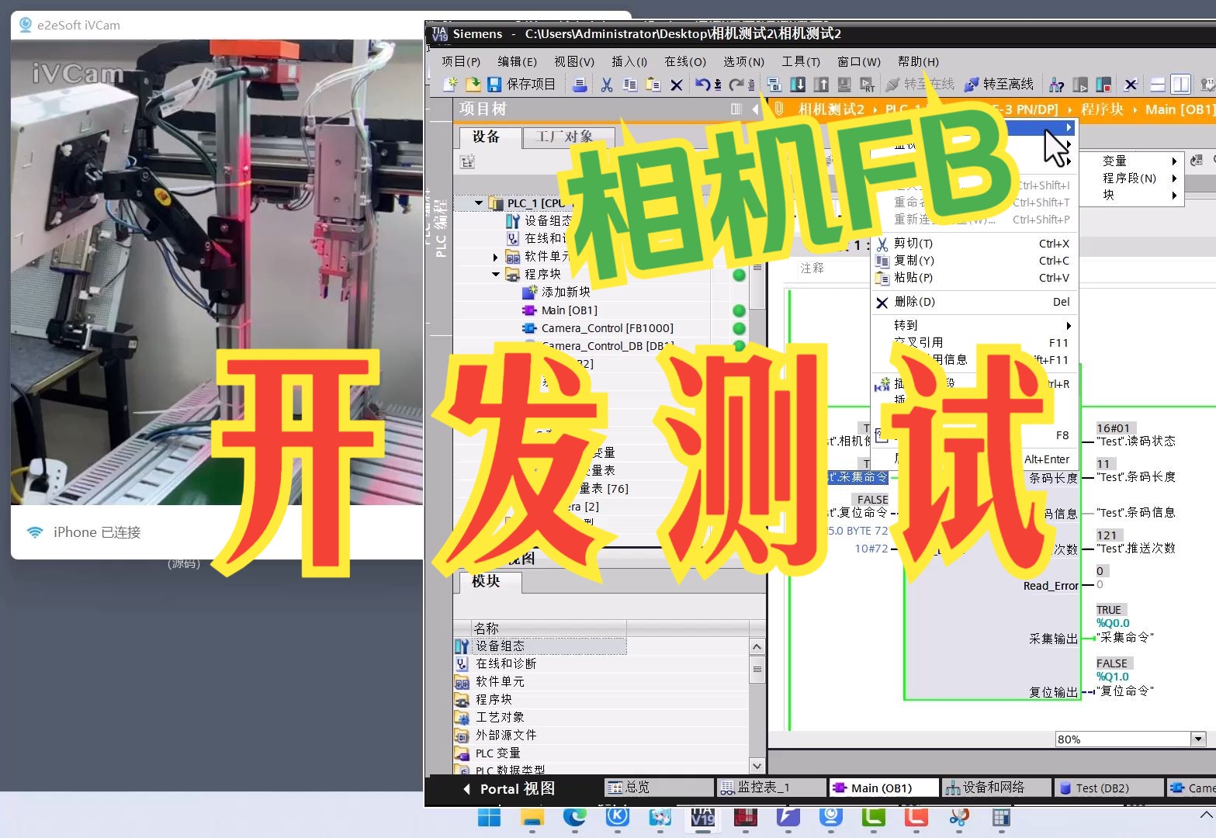Open accessible devices icon
Screen dimensions: 1216x838
1057,85
